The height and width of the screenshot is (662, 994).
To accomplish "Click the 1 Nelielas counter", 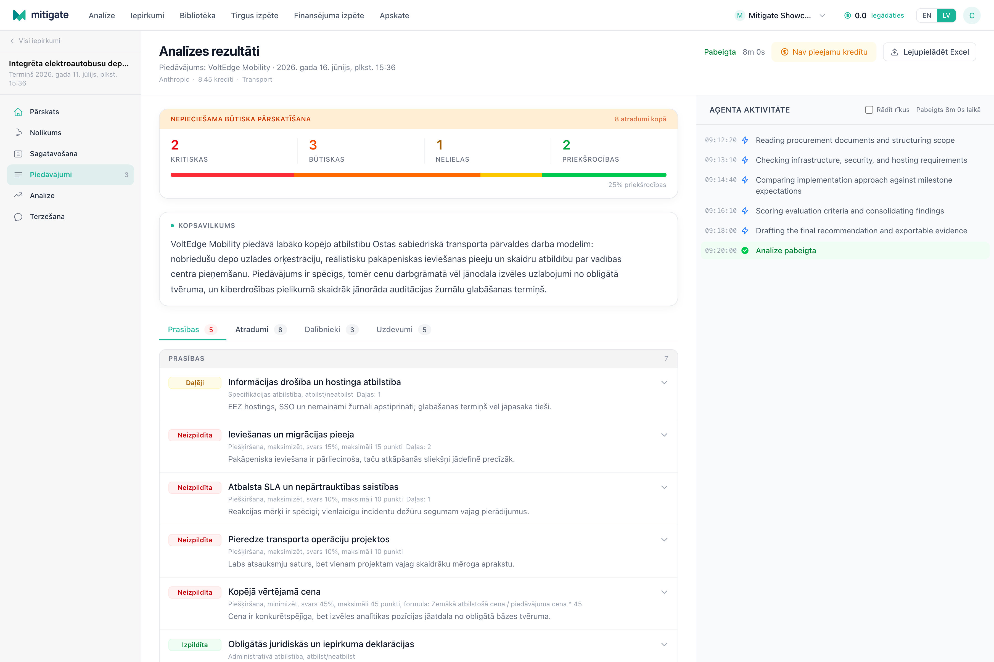I will tap(452, 151).
